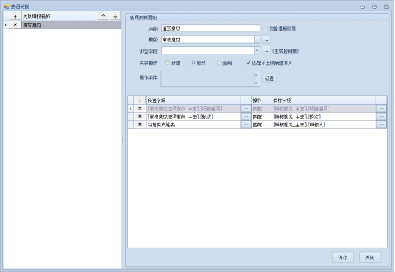Delete the 当前用户姓名 mapping row

tap(140, 124)
